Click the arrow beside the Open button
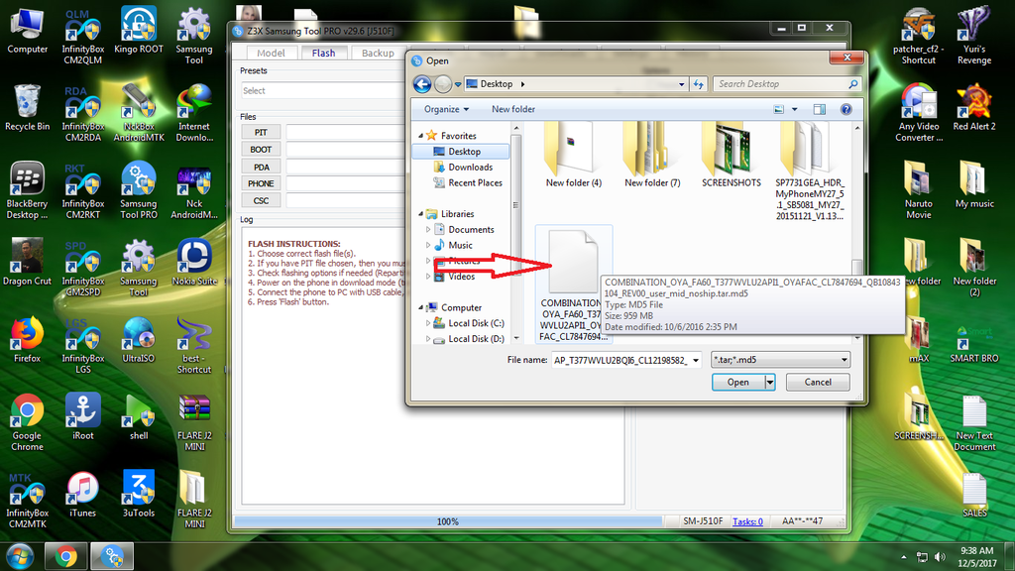Viewport: 1015px width, 571px height. pyautogui.click(x=770, y=383)
